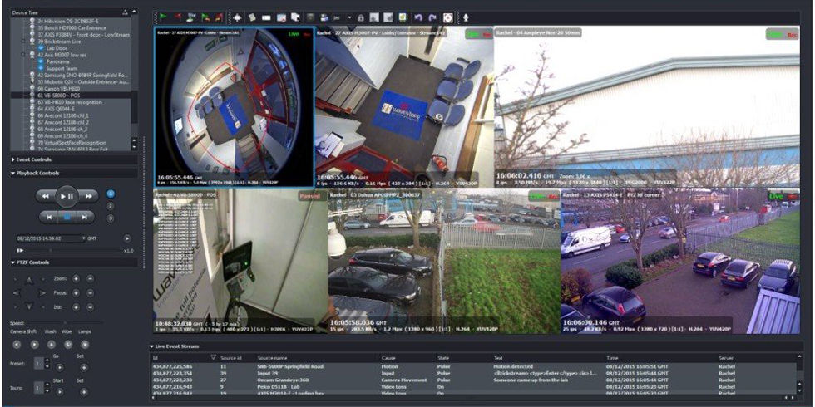Collapse the 39 Brickstream Live tree node

pyautogui.click(x=24, y=41)
